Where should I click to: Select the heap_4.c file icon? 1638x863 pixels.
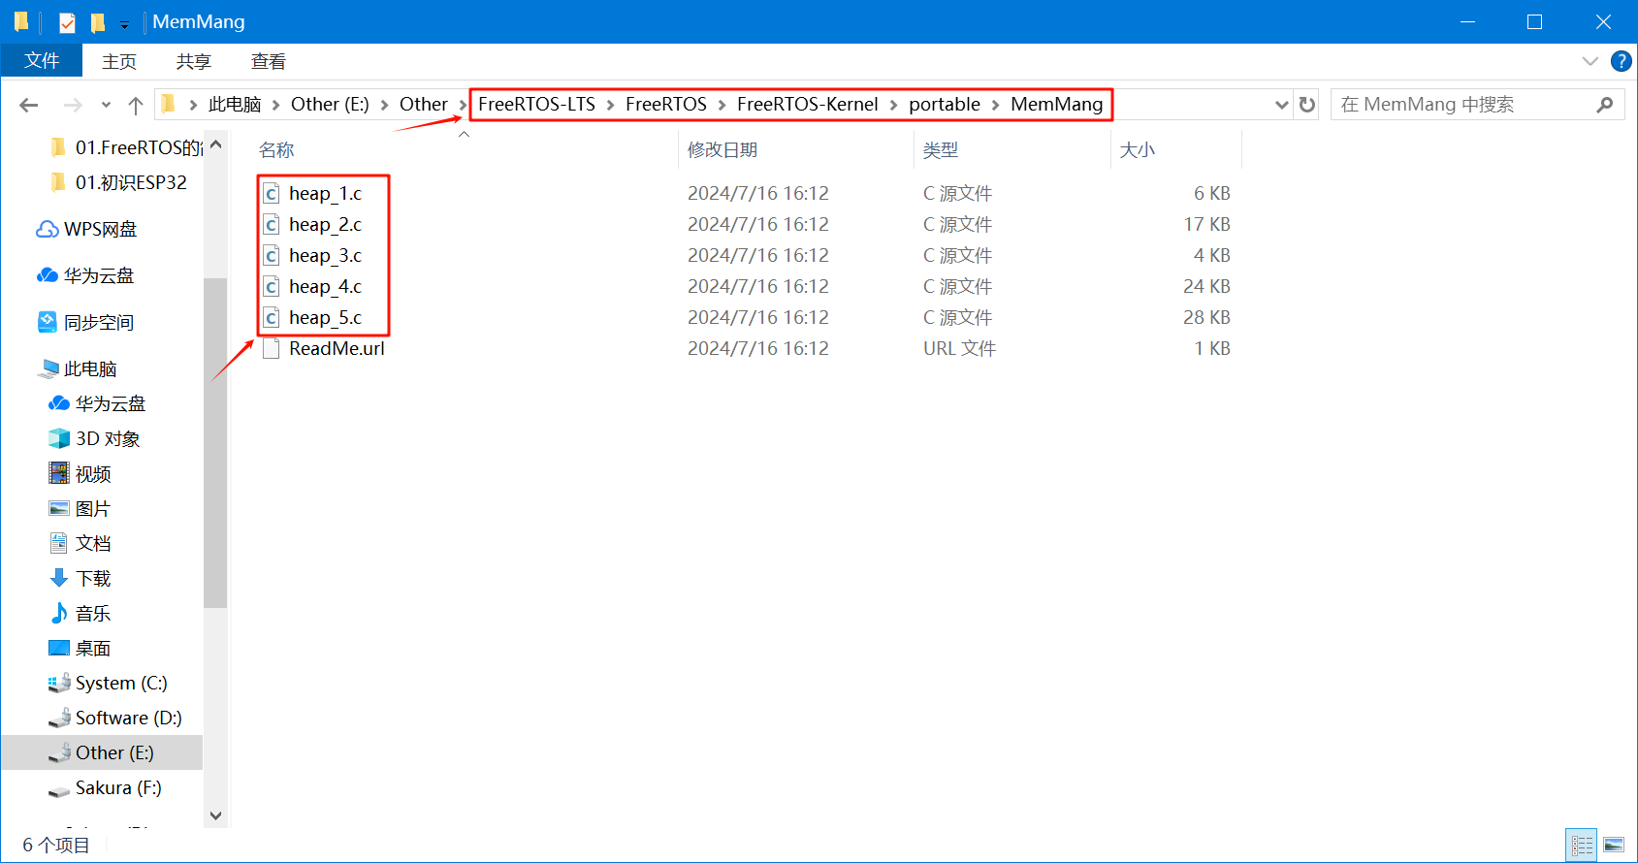(272, 287)
